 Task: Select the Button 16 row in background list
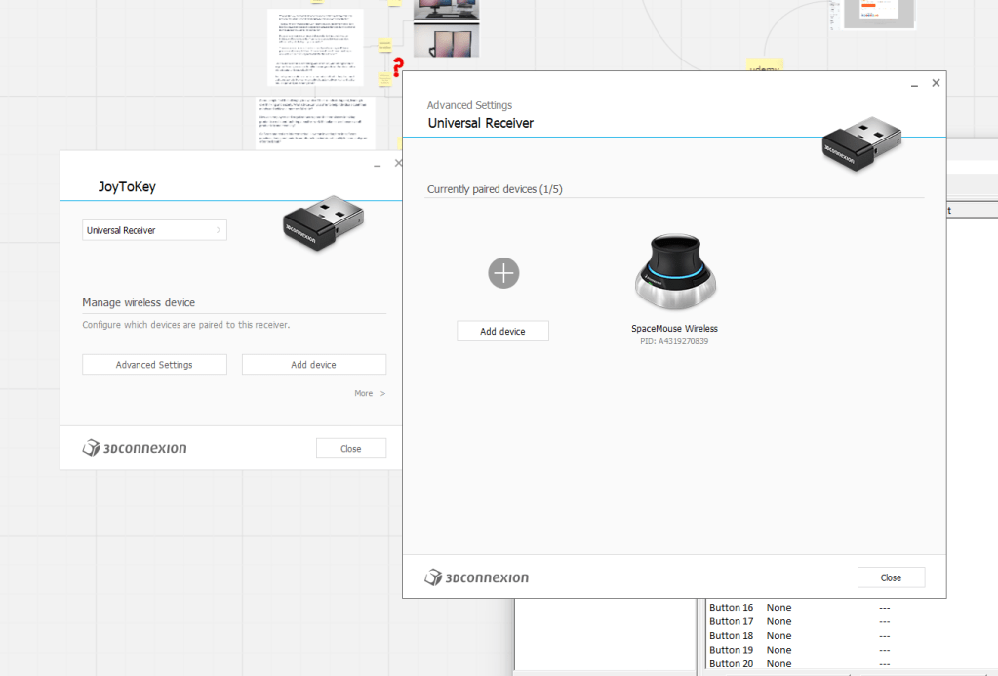click(853, 608)
